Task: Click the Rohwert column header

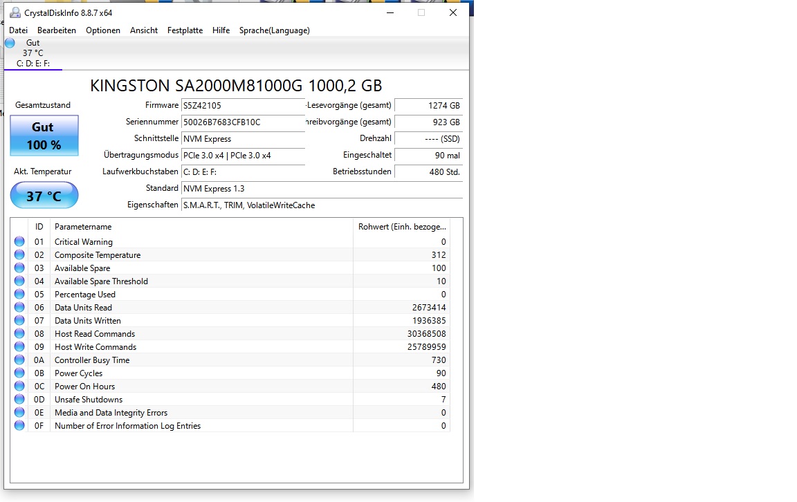Action: point(401,227)
